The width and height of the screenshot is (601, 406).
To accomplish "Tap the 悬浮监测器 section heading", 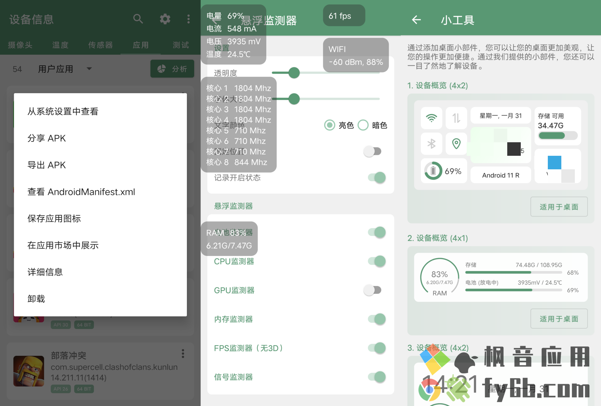I will (x=233, y=206).
